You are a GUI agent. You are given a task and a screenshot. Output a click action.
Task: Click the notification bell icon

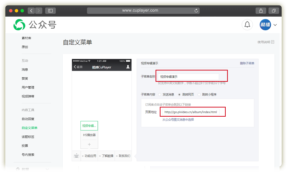247,25
